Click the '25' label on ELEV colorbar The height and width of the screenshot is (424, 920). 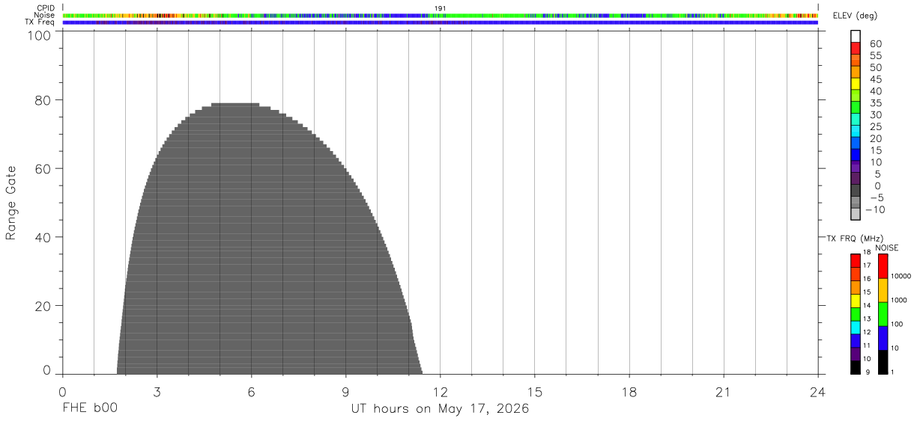[876, 127]
